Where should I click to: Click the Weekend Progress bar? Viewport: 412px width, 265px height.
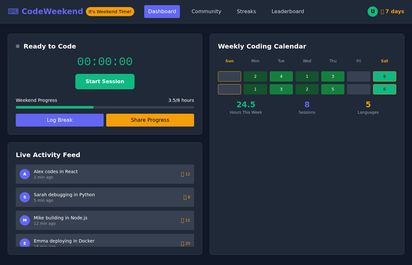[105, 107]
